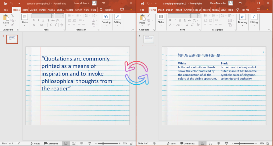Toggle Normal view button in left status bar
The width and height of the screenshot is (273, 146).
66,143
